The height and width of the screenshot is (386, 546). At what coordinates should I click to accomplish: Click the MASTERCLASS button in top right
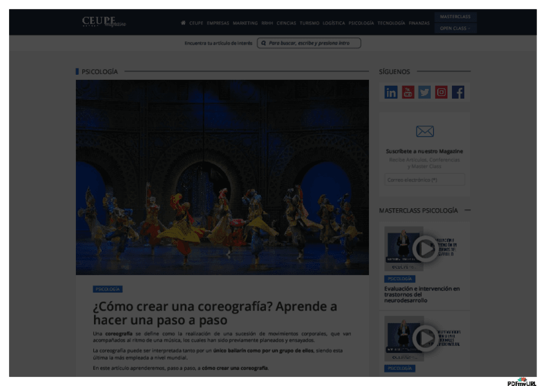457,15
